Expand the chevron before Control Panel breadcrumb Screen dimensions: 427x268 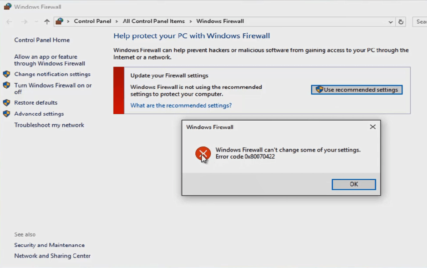point(68,21)
